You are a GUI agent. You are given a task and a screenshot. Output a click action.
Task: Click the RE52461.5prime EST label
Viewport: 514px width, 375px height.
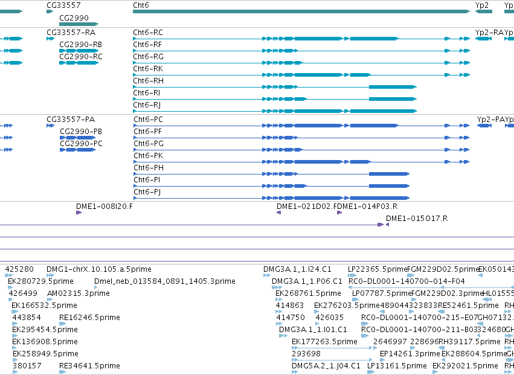(469, 306)
